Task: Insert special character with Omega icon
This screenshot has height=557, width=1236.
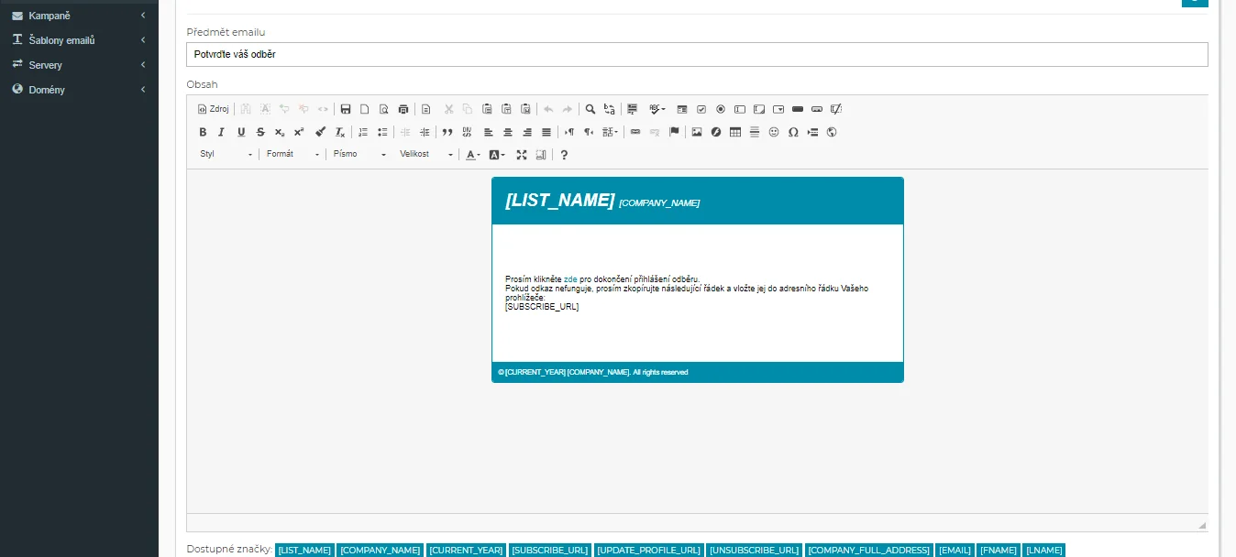Action: point(793,132)
